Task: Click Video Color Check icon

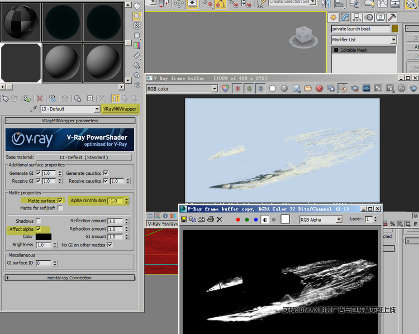Action: pos(137,46)
